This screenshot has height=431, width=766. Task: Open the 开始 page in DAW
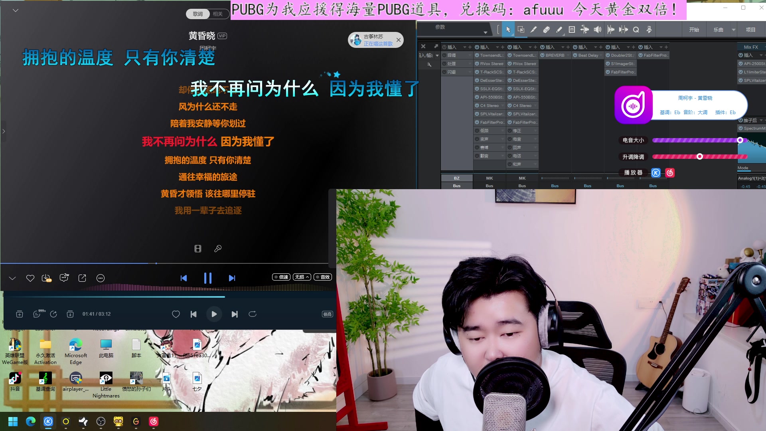click(x=694, y=30)
